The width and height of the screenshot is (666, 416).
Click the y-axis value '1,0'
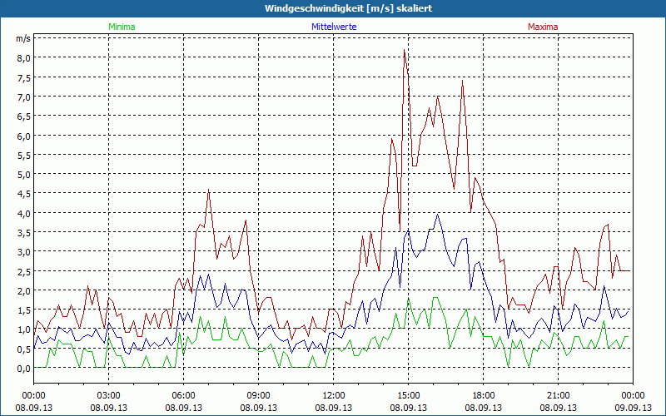[24, 329]
